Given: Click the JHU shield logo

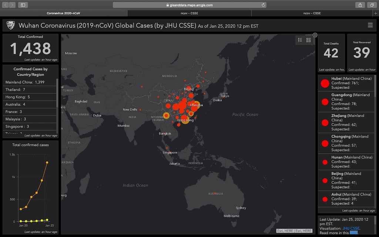Looking at the screenshot, I should (x=11, y=25).
